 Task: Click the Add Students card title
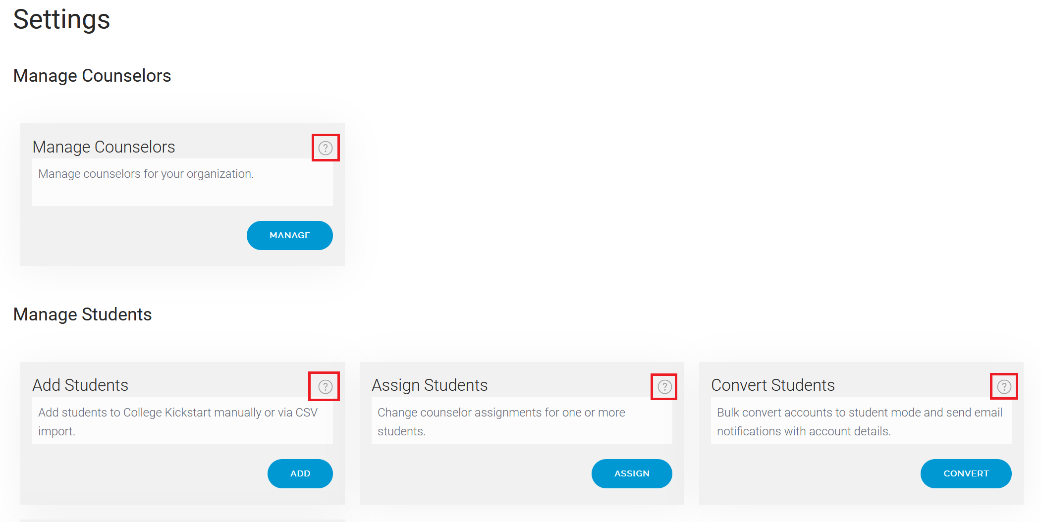(80, 385)
